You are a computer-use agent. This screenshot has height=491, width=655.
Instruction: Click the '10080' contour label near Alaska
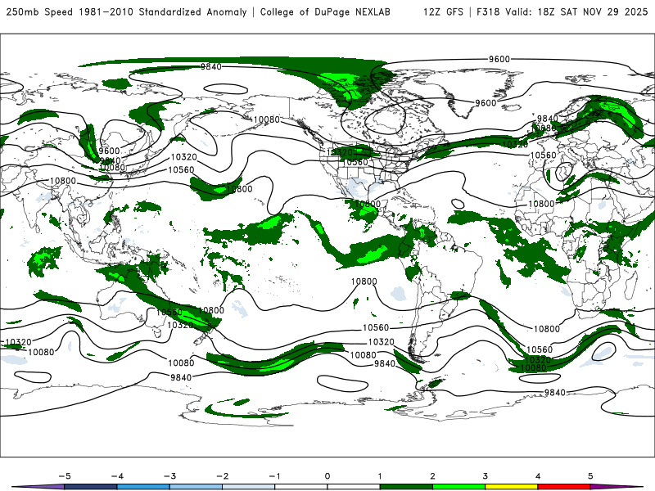(267, 119)
